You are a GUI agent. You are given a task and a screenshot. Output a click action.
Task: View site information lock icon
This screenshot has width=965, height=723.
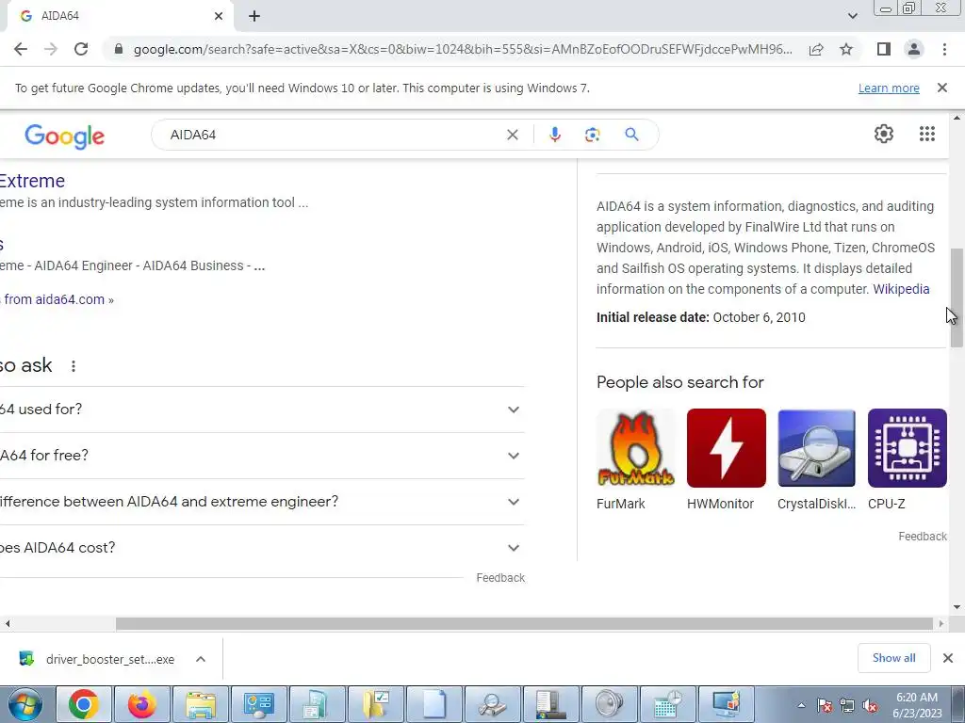(x=119, y=49)
